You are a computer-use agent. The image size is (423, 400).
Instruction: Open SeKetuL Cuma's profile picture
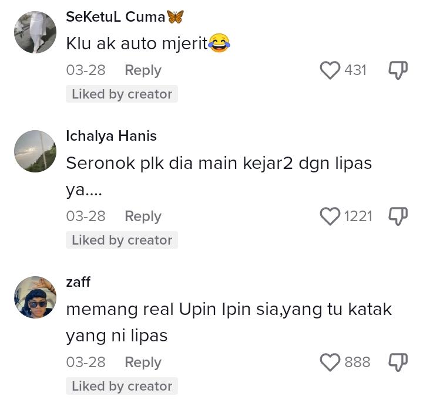pyautogui.click(x=35, y=33)
